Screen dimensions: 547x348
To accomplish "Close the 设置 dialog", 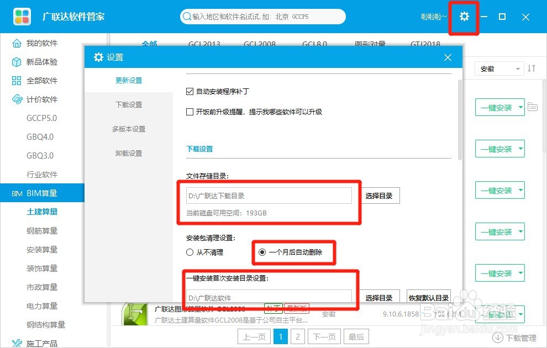I will tap(448, 57).
